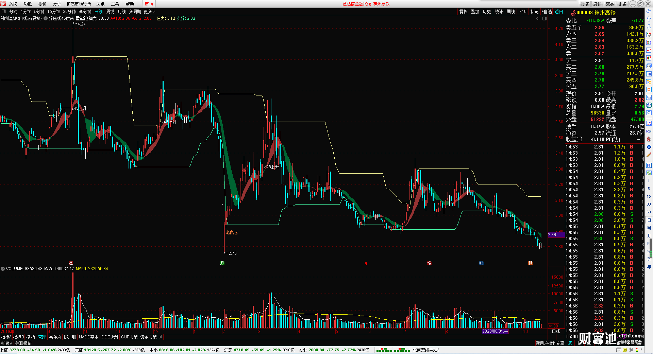The image size is (653, 354).
Task: Click the 涨 event marker under chart
Action: click(71, 263)
